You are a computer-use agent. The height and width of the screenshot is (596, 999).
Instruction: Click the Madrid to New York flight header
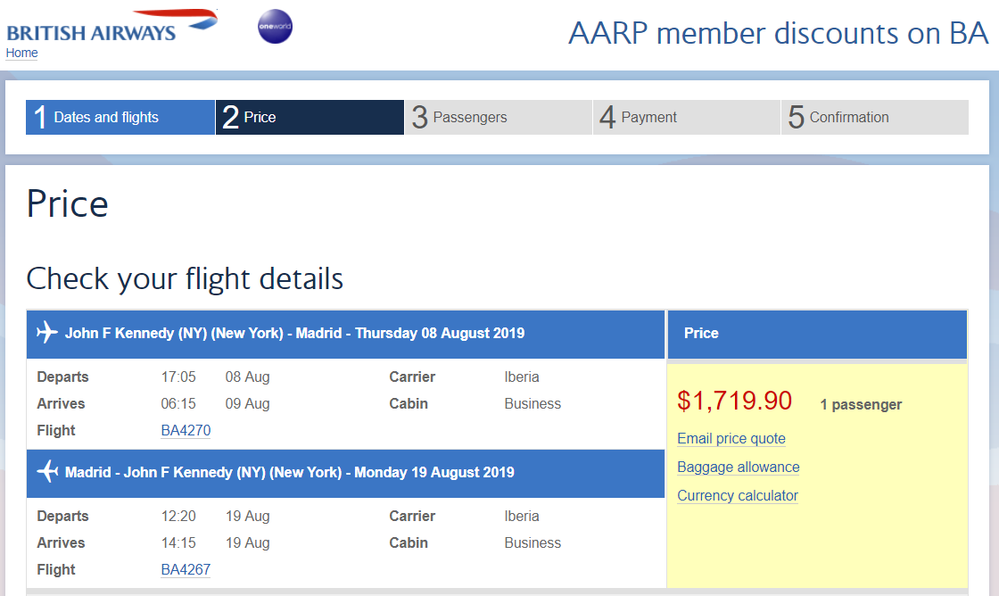pyautogui.click(x=289, y=473)
